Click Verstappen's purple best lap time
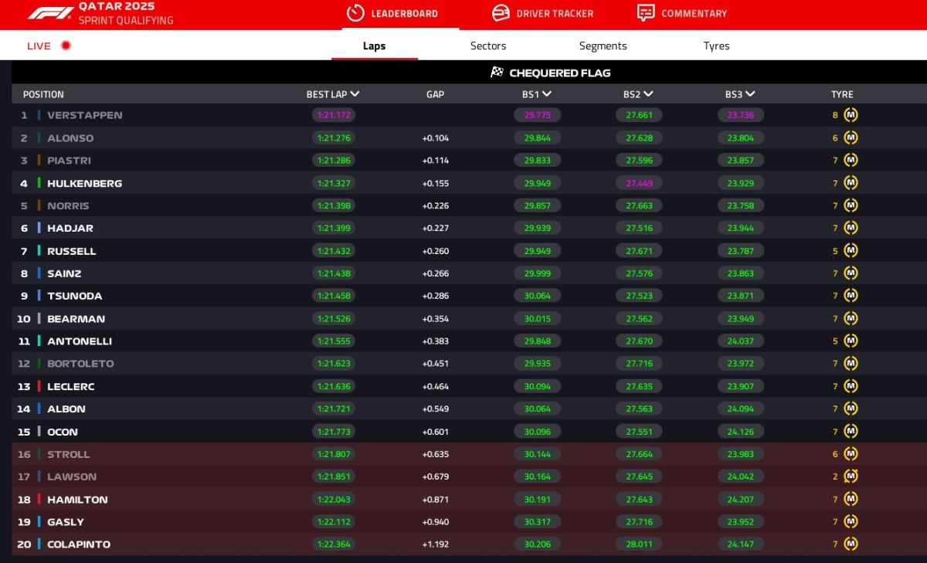The image size is (927, 563). [x=333, y=115]
